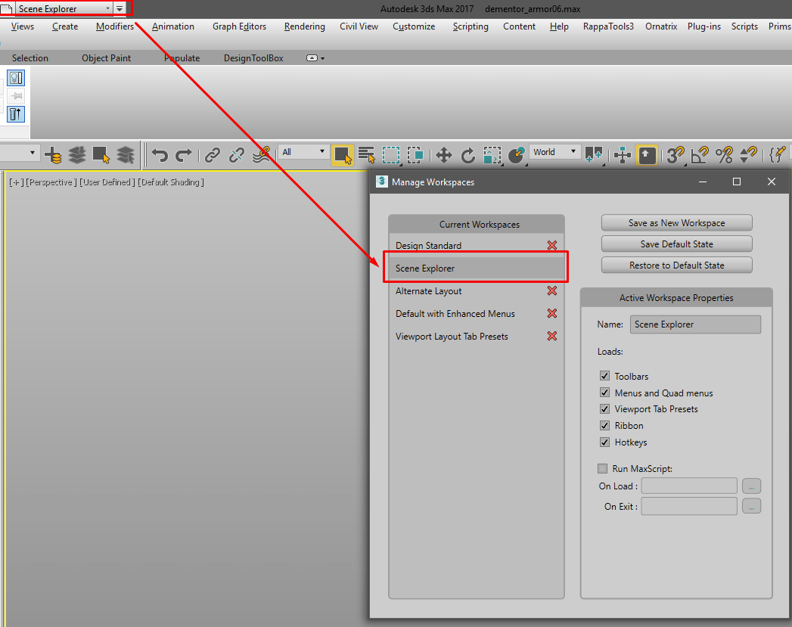The width and height of the screenshot is (792, 627).
Task: Click the Unlink Selection icon
Action: tap(236, 155)
